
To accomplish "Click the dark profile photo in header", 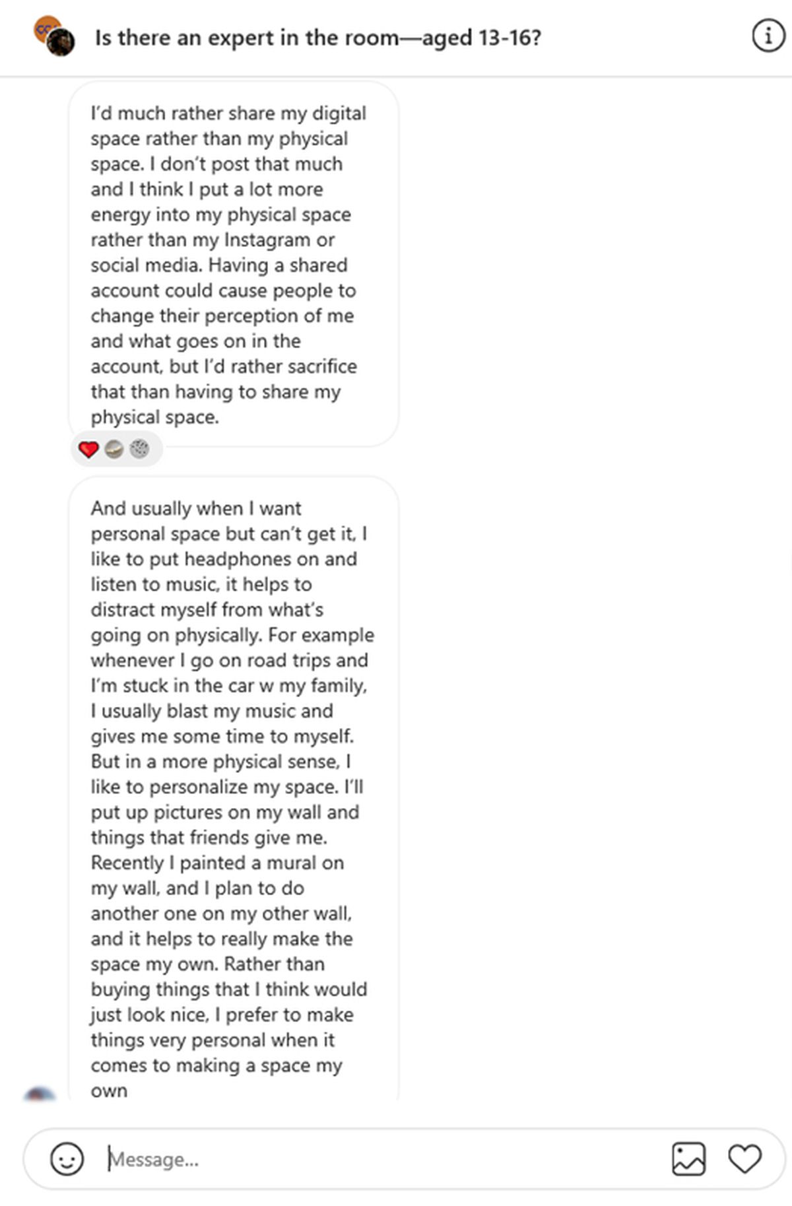I will (x=61, y=43).
